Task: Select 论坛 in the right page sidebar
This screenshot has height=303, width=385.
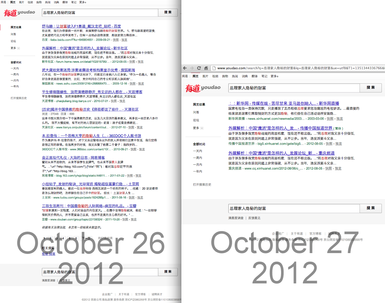Action: pos(196,120)
